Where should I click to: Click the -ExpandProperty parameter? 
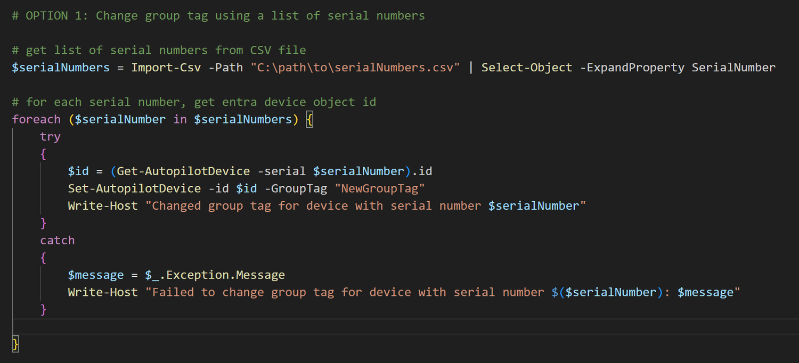tap(632, 68)
